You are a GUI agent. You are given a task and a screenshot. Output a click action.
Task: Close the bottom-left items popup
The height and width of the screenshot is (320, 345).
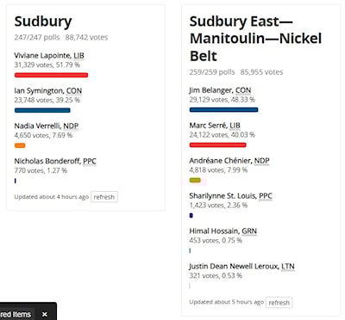tap(45, 314)
